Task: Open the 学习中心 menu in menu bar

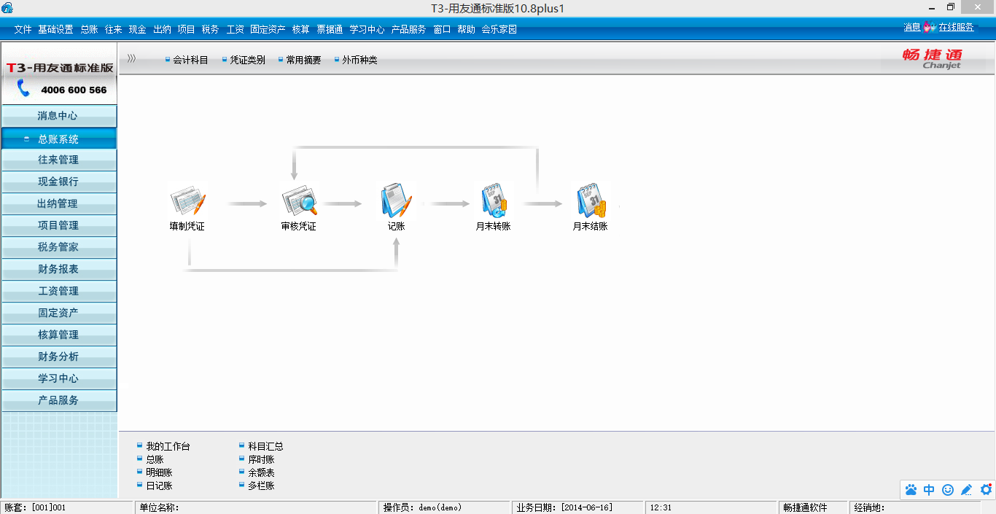Action: pyautogui.click(x=367, y=30)
